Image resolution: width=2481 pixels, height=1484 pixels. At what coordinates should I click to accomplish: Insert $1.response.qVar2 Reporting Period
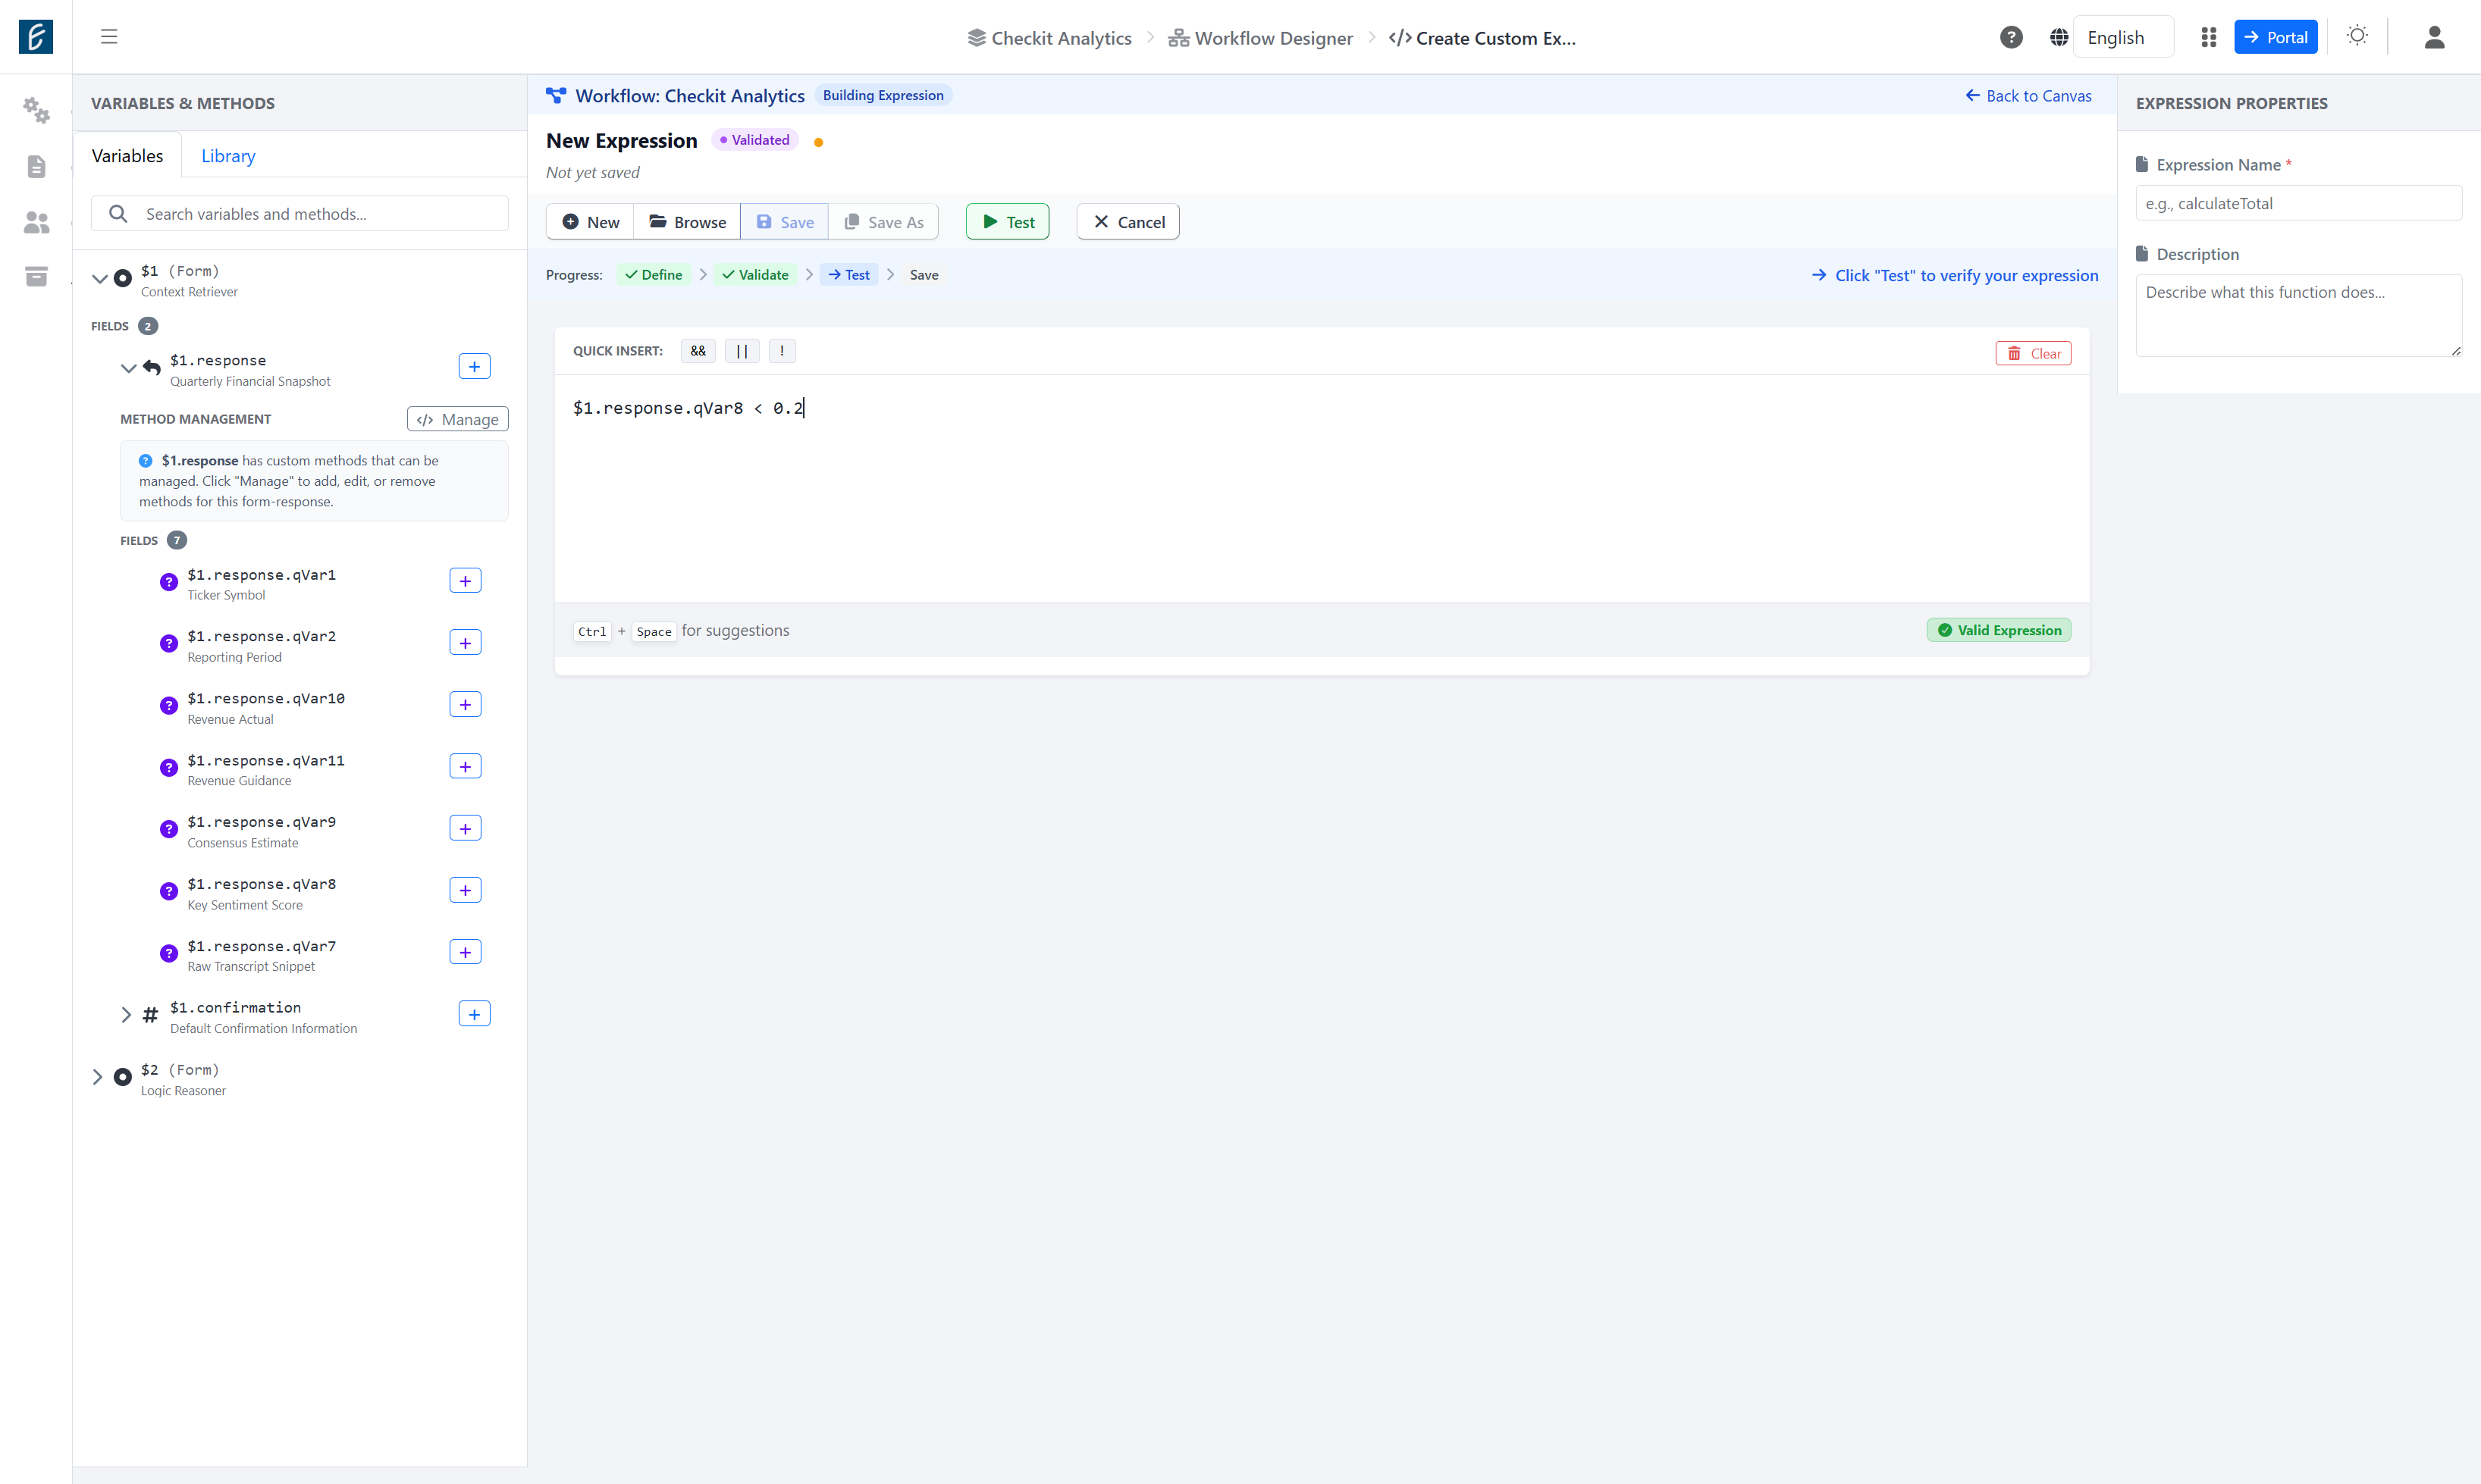click(466, 643)
